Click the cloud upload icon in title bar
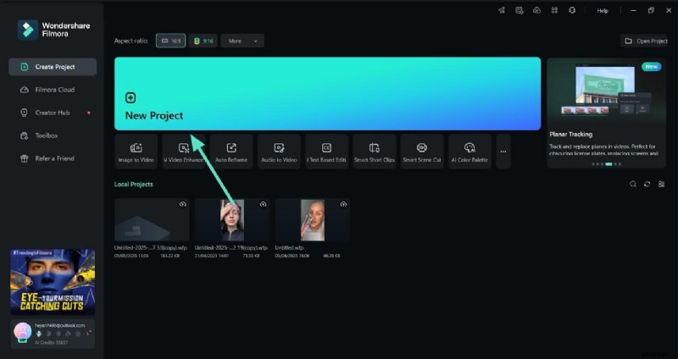This screenshot has width=678, height=359. point(536,10)
